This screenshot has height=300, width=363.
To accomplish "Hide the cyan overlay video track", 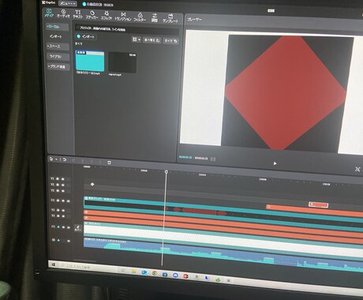I will 63,201.
